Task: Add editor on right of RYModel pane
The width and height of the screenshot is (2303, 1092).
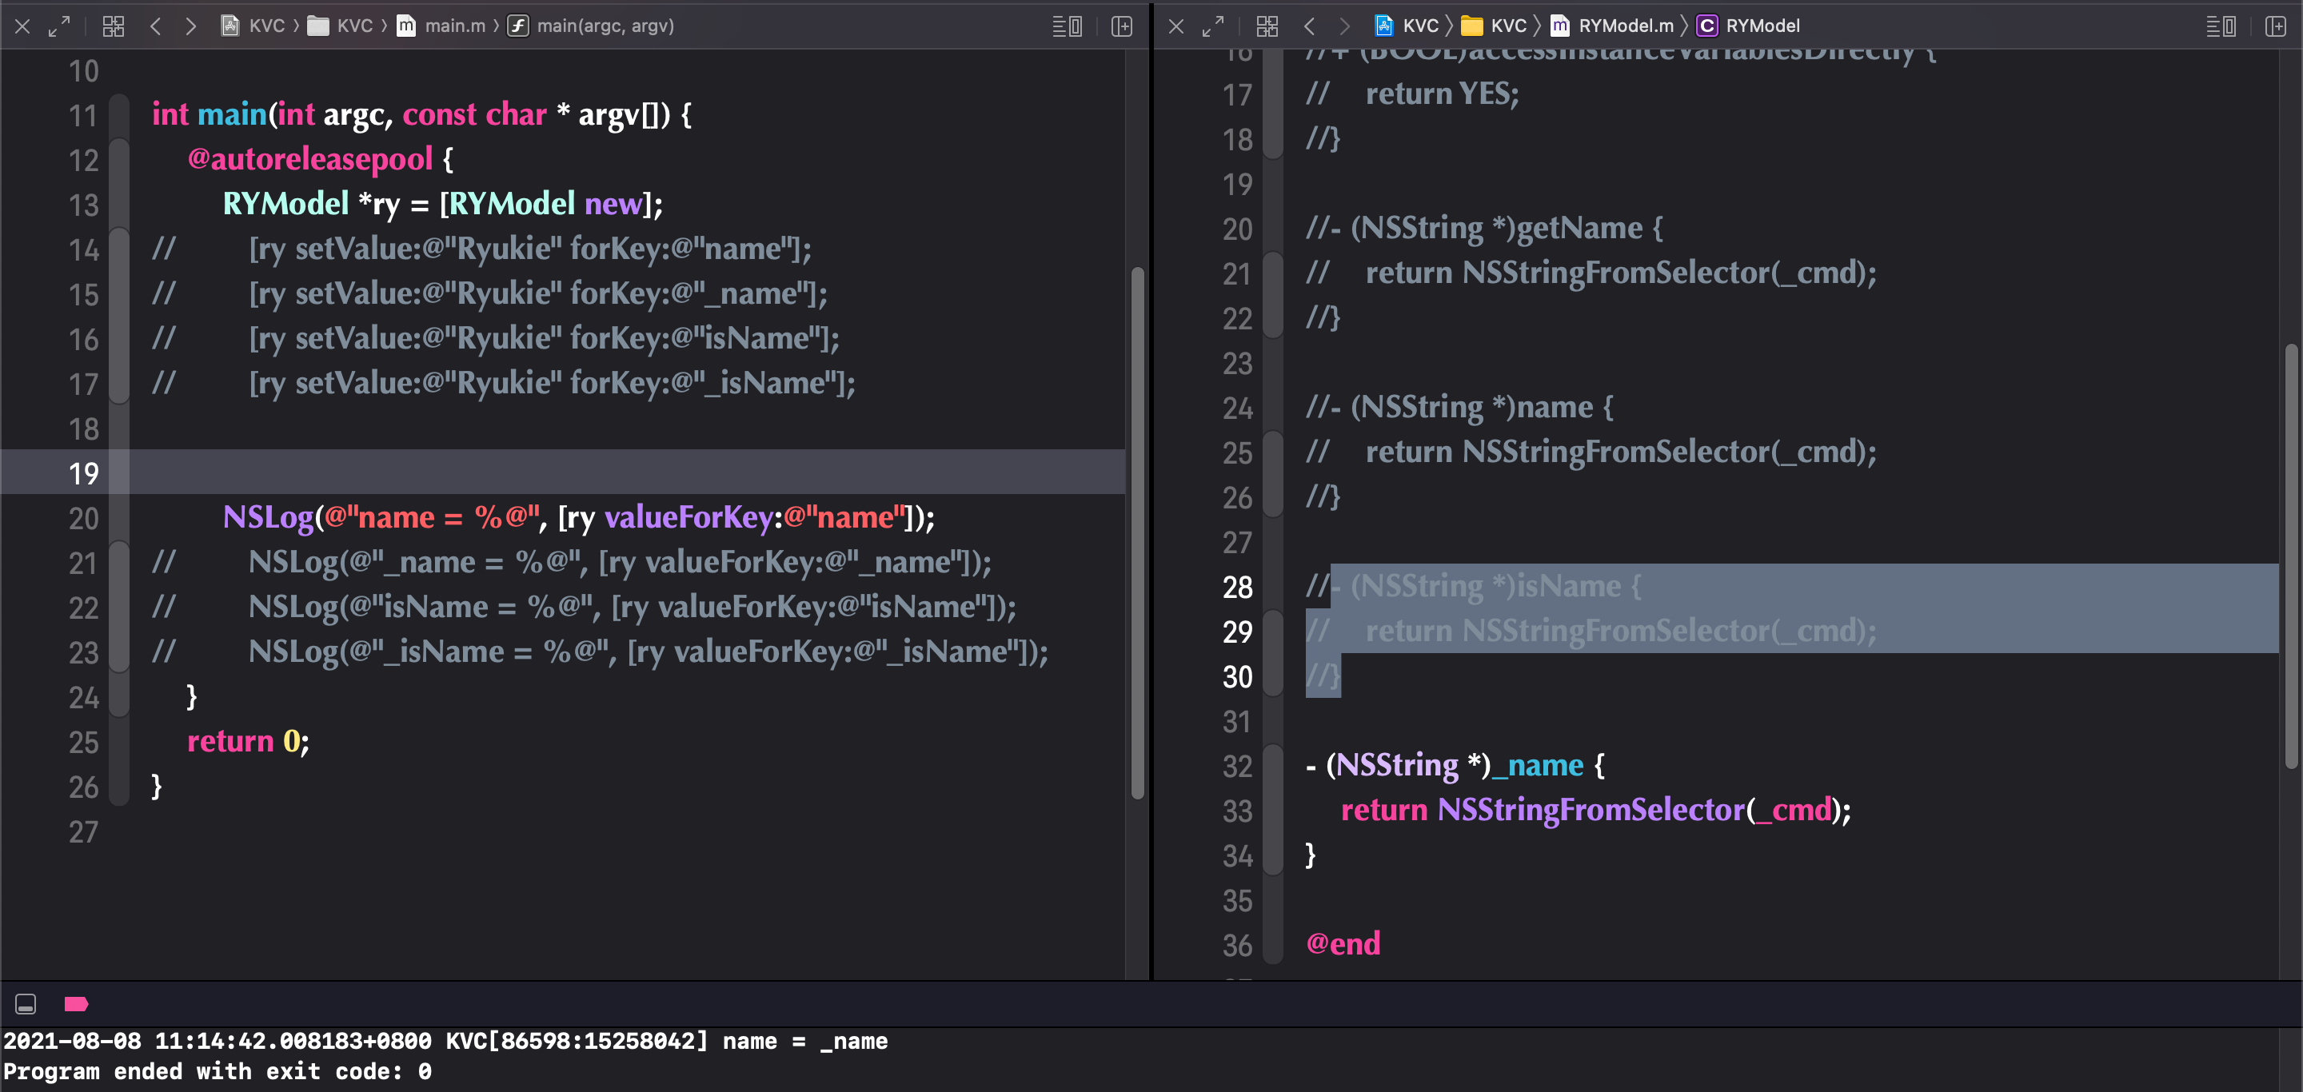Action: [x=2276, y=26]
